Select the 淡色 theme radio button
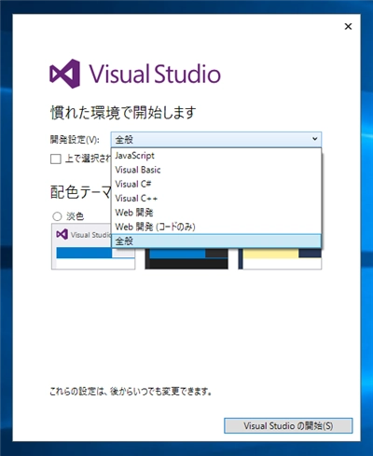This screenshot has width=373, height=456. coord(57,216)
